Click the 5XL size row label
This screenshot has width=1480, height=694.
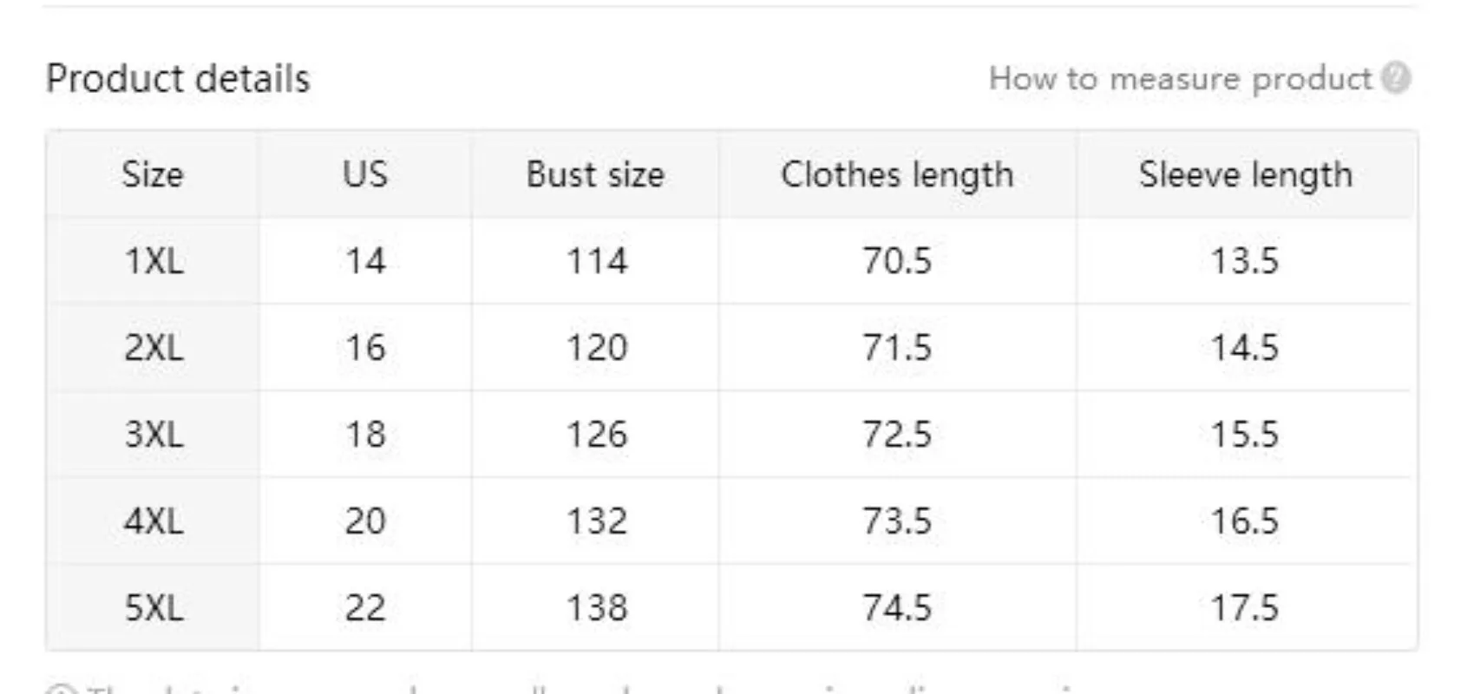click(x=154, y=607)
